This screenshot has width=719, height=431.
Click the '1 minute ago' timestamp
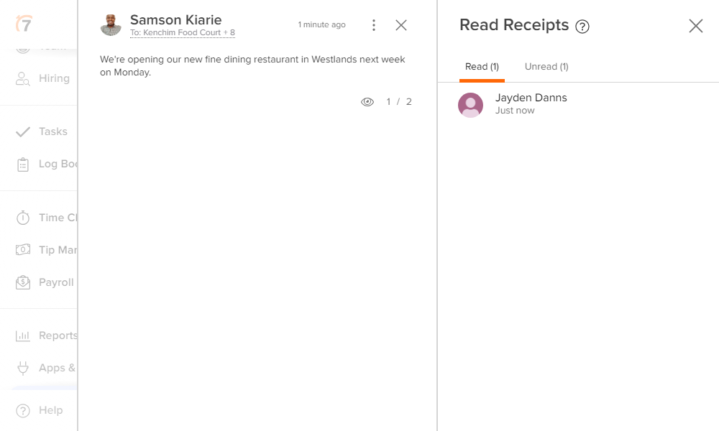[x=321, y=24]
